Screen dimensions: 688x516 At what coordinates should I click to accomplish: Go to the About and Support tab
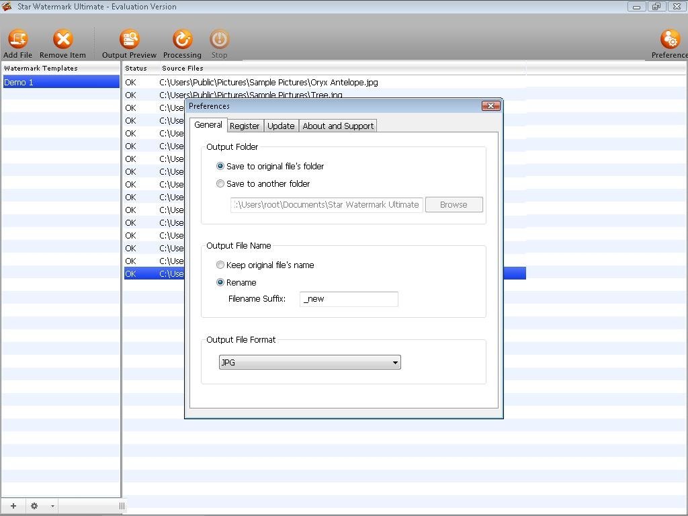[339, 126]
